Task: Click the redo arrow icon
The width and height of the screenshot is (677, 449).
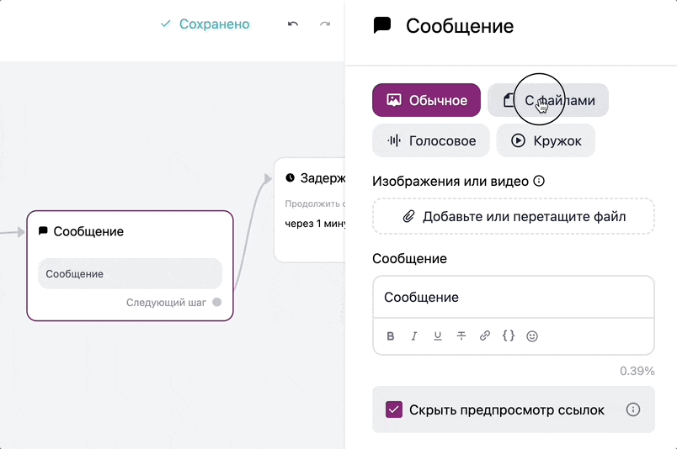Action: [x=325, y=24]
